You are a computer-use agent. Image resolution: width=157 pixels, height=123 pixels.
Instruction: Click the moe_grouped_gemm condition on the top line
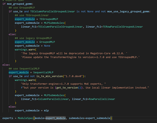click(x=20, y=4)
